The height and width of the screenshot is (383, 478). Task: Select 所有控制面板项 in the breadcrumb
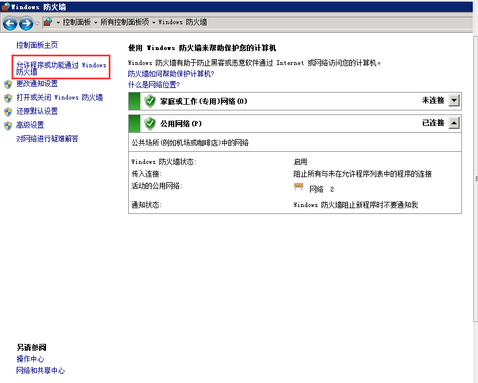[x=124, y=22]
